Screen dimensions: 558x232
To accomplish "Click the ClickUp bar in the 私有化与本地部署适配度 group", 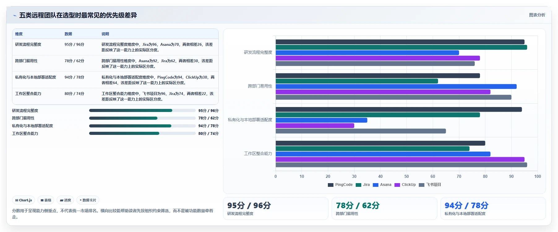I will tap(315, 126).
